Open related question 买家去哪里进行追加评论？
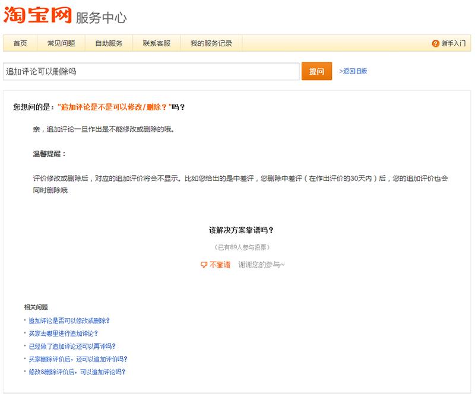 [x=64, y=334]
